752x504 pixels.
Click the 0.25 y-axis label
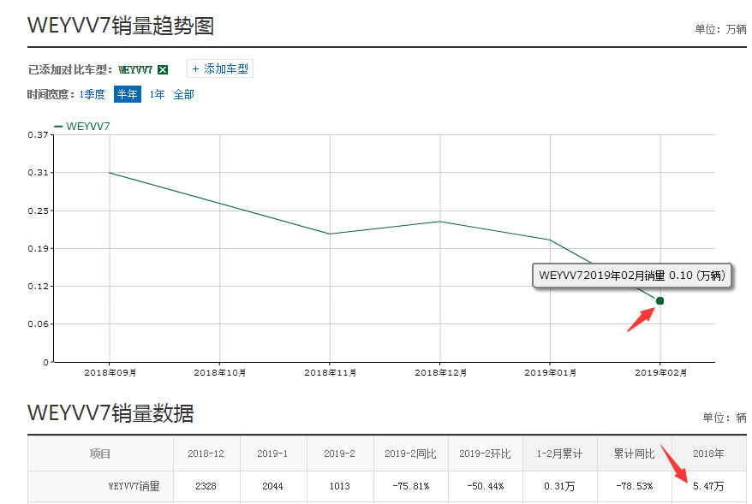[38, 210]
